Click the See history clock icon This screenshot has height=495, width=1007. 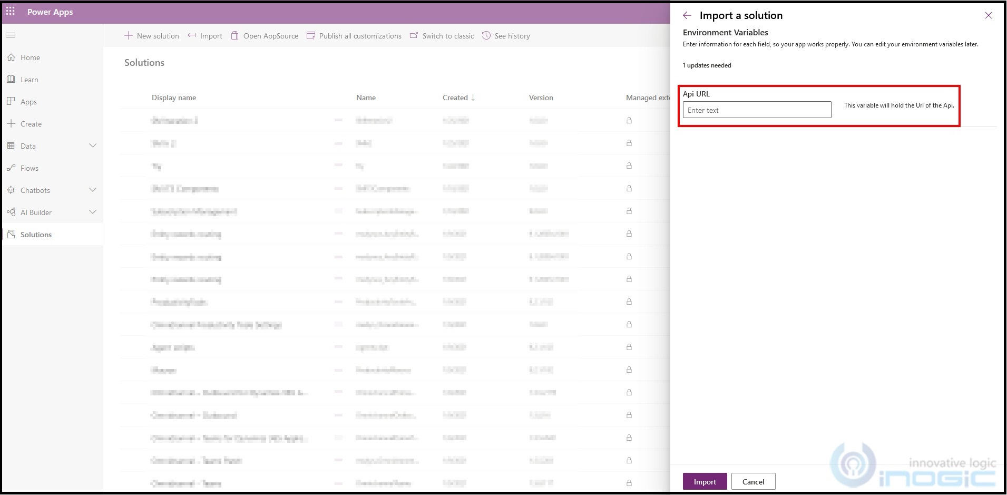pos(486,35)
